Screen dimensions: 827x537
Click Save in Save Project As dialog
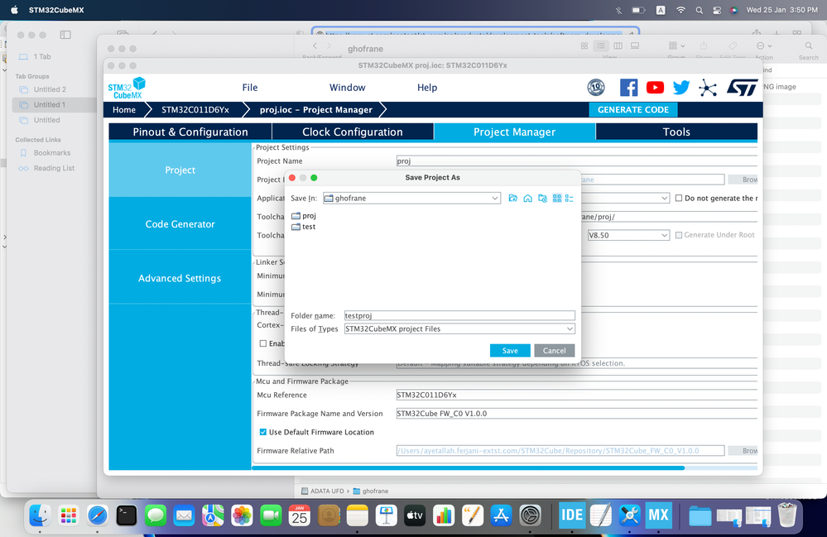tap(510, 351)
